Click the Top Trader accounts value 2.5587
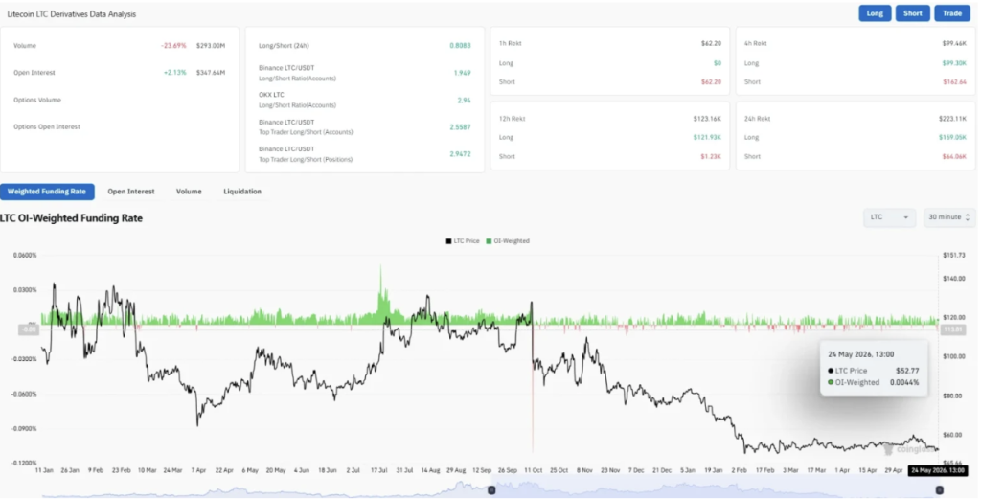The height and width of the screenshot is (499, 981). click(460, 127)
